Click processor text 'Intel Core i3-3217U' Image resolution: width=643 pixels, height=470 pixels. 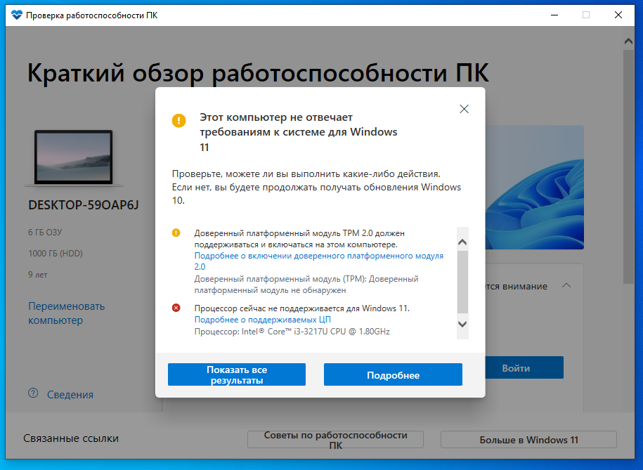(292, 332)
